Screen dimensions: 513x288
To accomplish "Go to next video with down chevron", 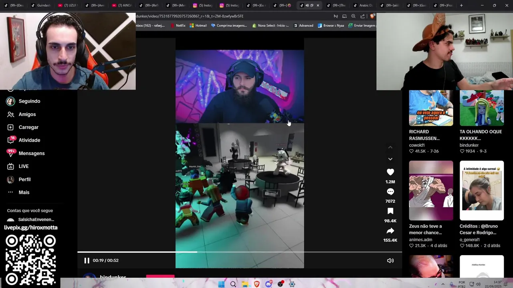I will (390, 159).
